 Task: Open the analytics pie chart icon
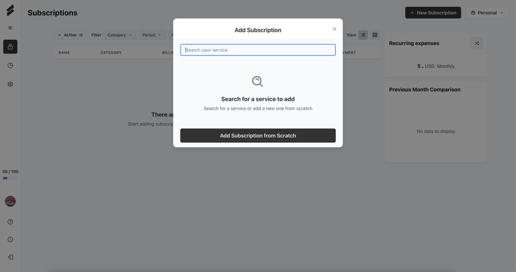click(10, 65)
